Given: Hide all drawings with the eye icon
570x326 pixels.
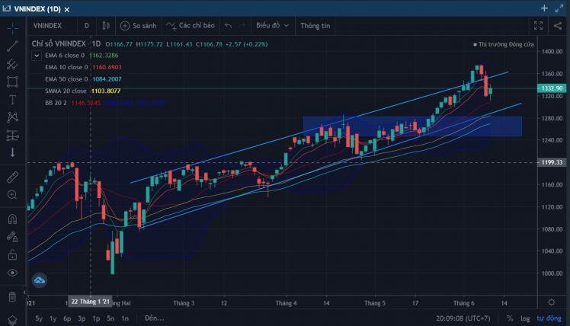Looking at the screenshot, I should coord(12,273).
